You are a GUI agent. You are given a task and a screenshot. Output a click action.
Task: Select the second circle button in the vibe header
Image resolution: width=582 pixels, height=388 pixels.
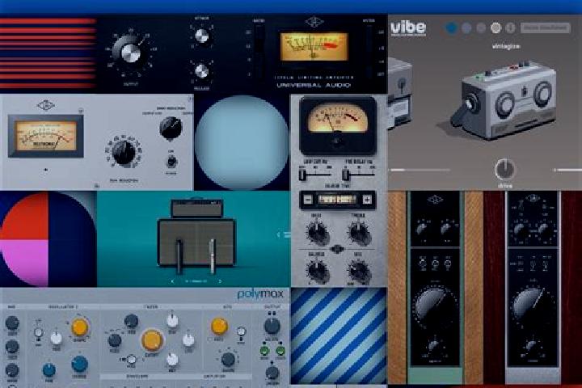466,27
